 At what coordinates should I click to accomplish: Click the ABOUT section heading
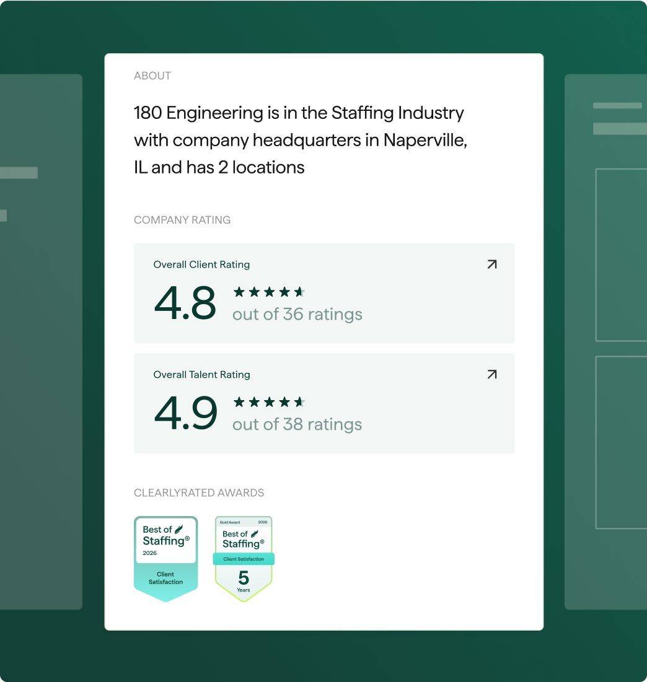click(152, 76)
